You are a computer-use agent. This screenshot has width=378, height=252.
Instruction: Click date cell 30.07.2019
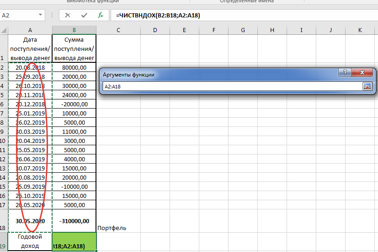[x=30, y=169]
